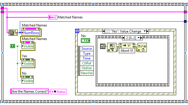
Task: Select the Type event data node
Action: 87,54
